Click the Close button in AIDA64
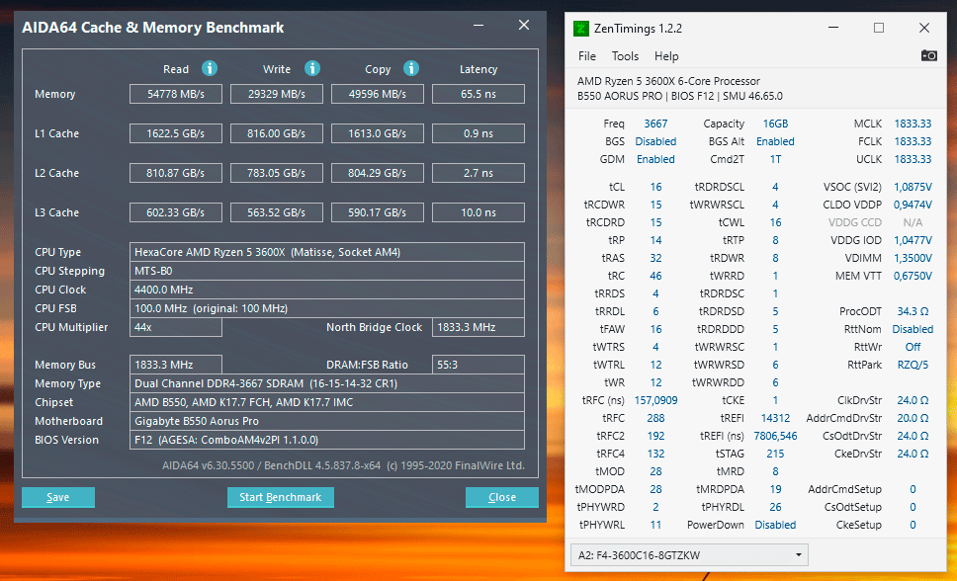This screenshot has width=957, height=581. tap(502, 497)
